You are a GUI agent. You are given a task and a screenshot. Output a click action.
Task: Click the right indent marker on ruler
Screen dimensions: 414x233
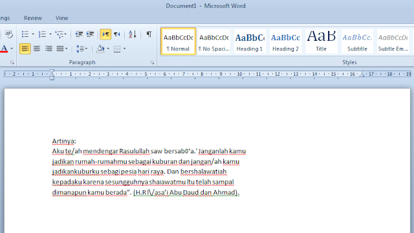[362, 75]
